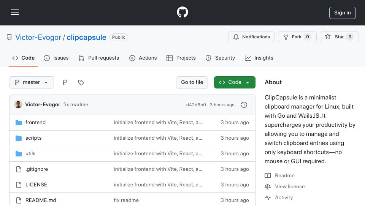The width and height of the screenshot is (365, 205).
Task: Open the Victor-Evogor owner profile link
Action: [x=38, y=37]
